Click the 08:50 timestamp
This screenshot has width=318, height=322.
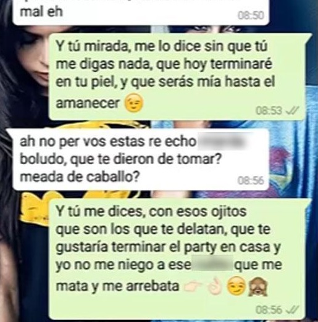251,15
